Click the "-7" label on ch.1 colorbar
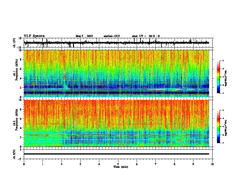The height and width of the screenshot is (184, 239). [x=223, y=93]
